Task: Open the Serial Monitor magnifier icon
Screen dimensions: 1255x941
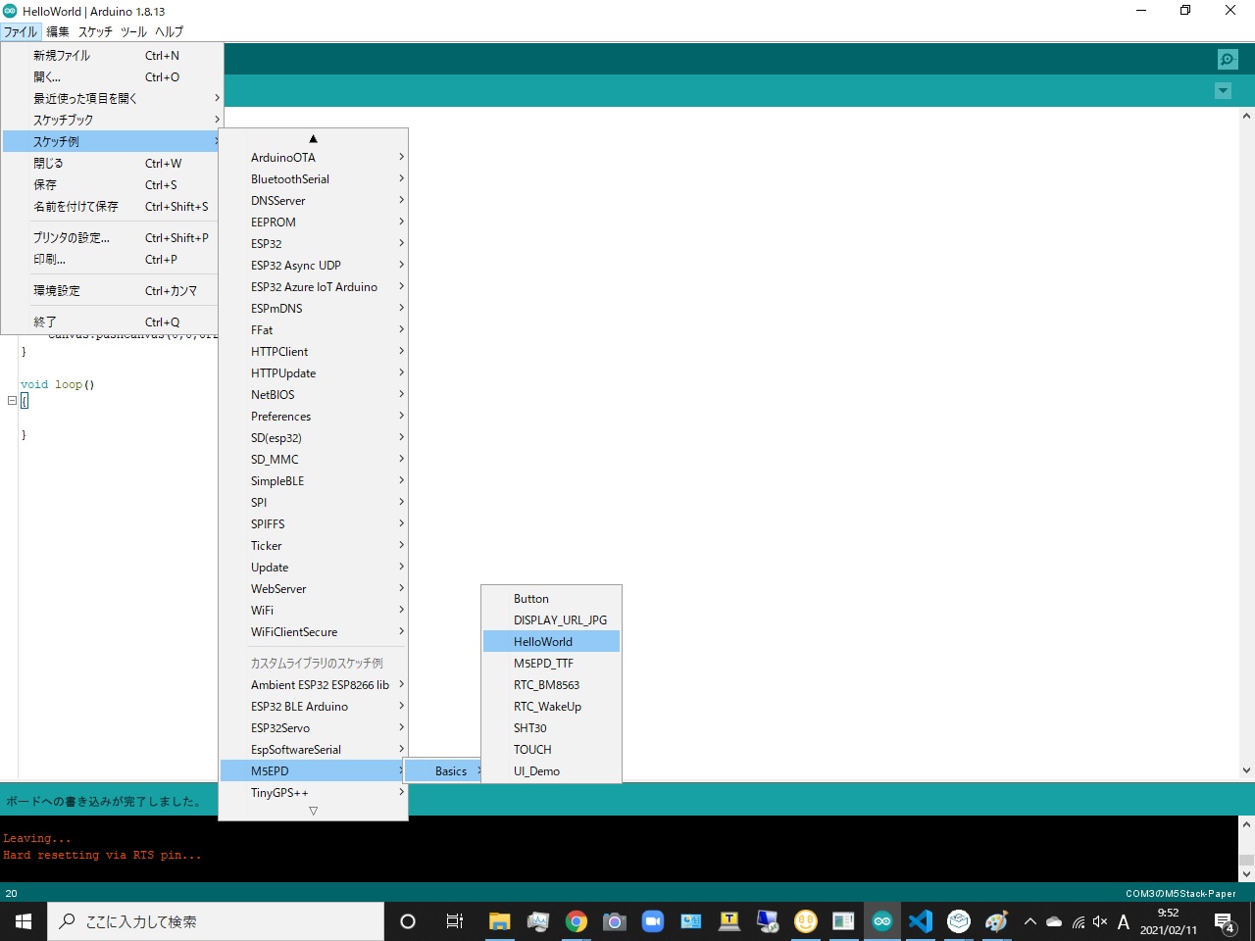Action: (1228, 60)
